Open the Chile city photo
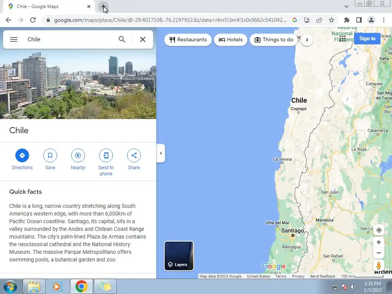 78,84
